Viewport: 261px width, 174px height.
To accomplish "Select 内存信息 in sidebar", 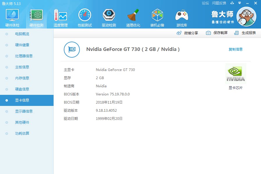I will (x=27, y=78).
